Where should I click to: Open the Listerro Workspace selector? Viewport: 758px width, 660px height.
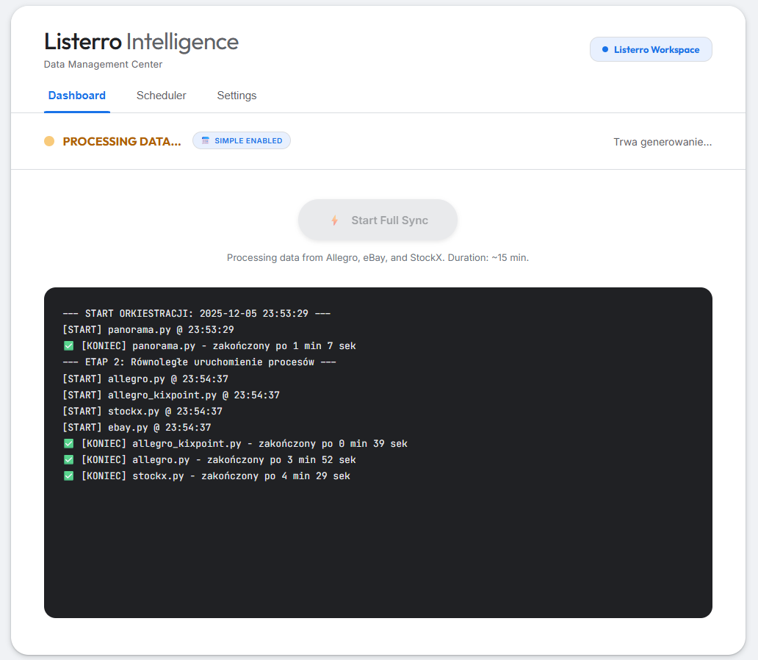[651, 49]
